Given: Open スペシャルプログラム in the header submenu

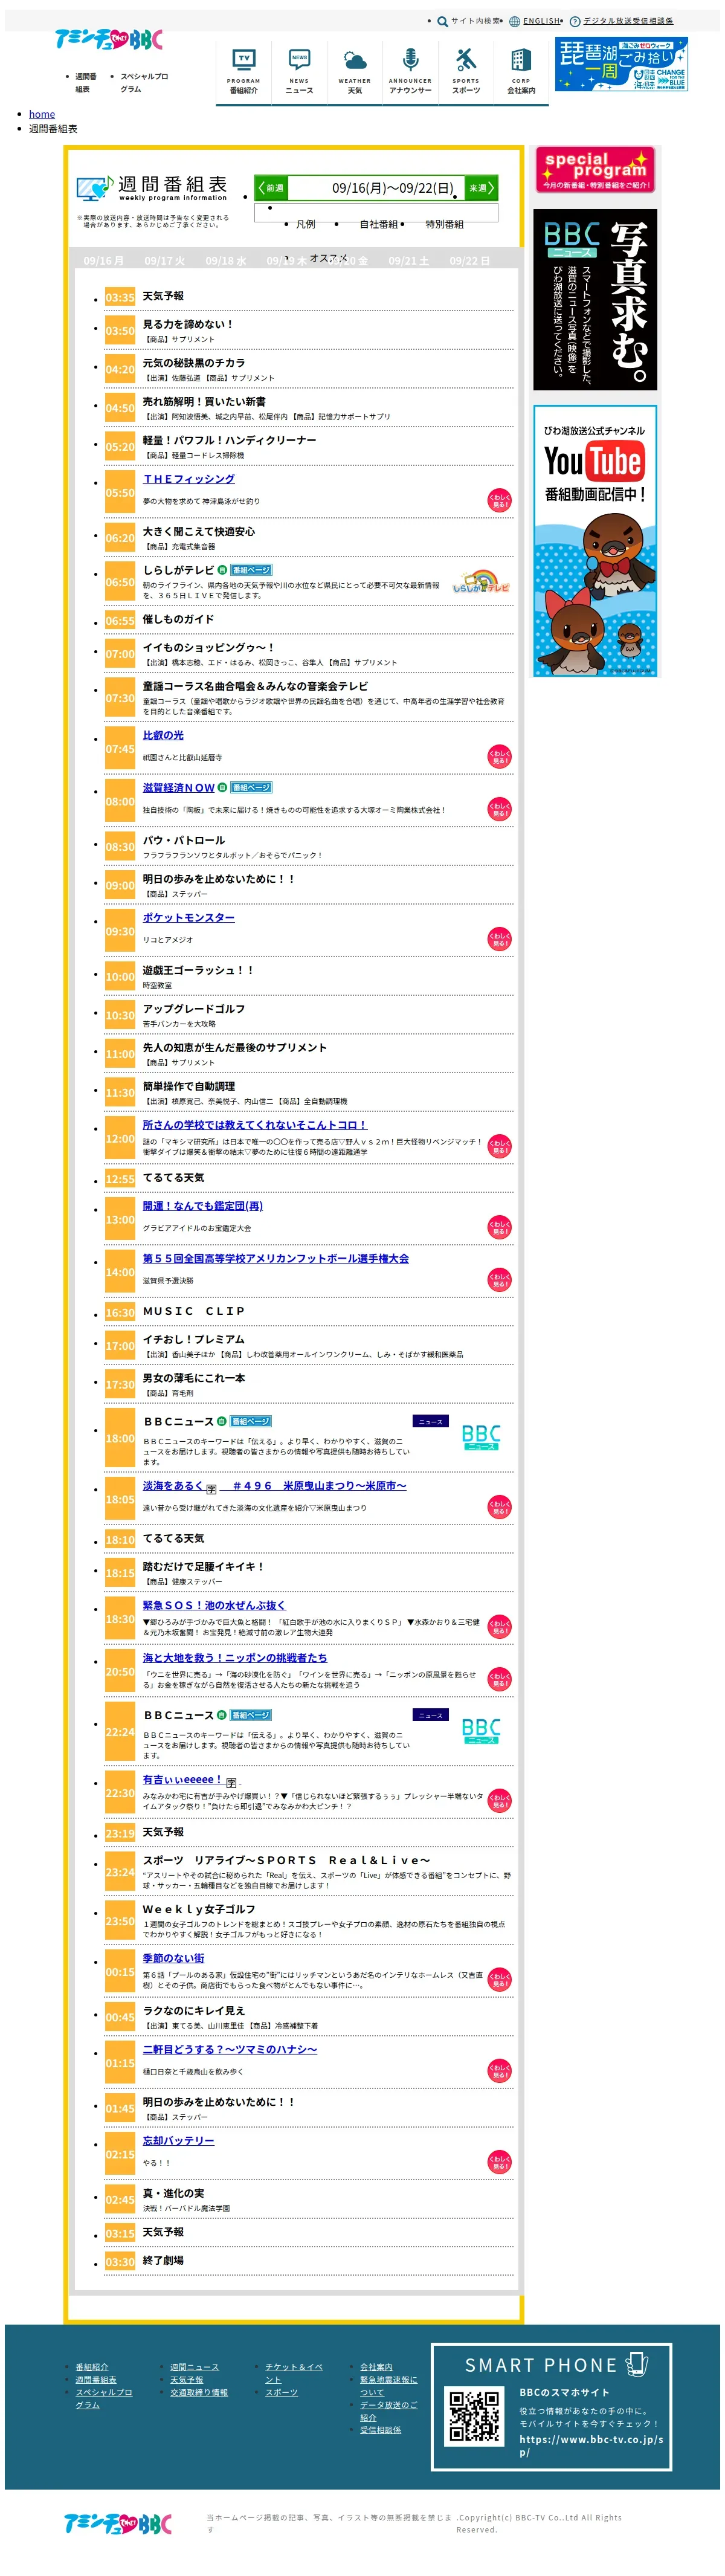Looking at the screenshot, I should point(144,82).
